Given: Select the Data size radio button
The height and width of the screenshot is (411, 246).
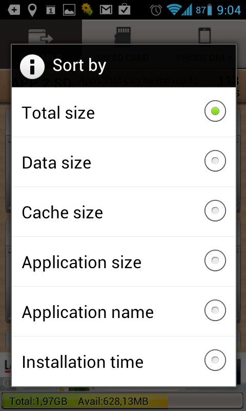Looking at the screenshot, I should 215,161.
